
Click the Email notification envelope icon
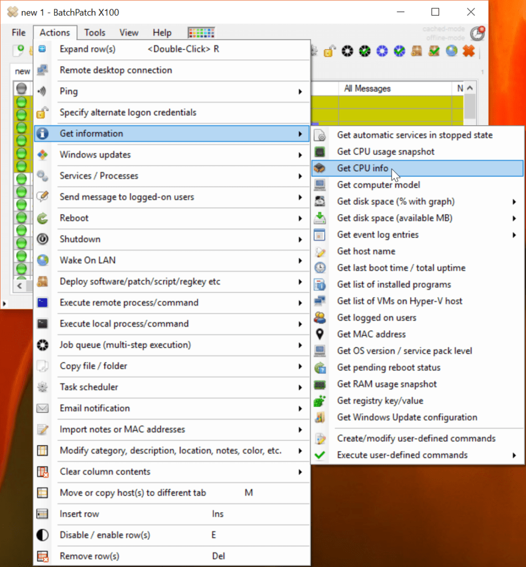[42, 408]
